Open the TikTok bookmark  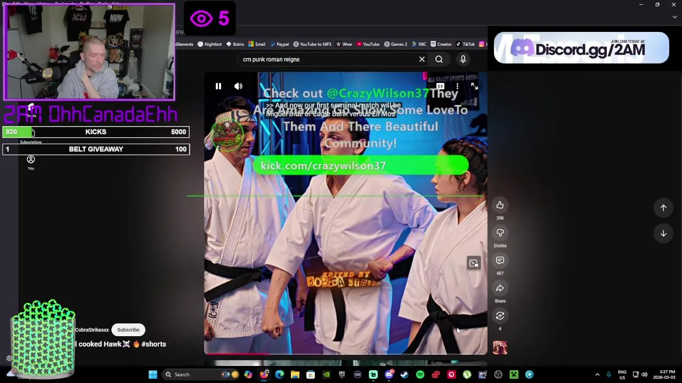click(465, 44)
